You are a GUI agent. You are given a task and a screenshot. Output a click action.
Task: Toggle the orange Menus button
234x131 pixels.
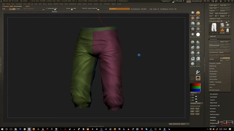(189, 1)
